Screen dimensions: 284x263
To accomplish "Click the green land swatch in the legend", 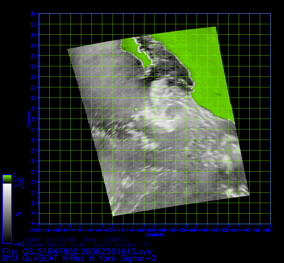I will click(x=7, y=179).
